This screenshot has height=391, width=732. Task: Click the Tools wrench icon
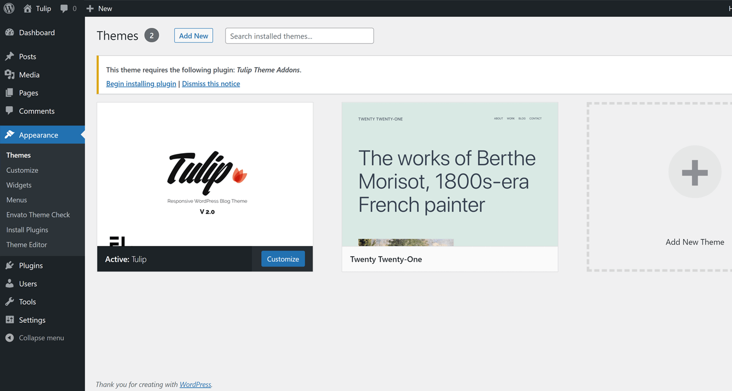pos(9,302)
